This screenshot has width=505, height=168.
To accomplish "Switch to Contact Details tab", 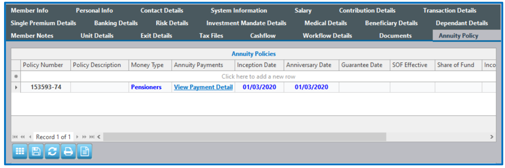I will [x=162, y=11].
